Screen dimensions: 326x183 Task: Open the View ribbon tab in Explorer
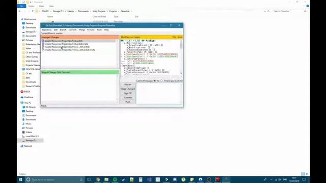[51, 6]
